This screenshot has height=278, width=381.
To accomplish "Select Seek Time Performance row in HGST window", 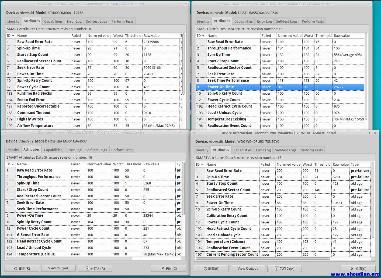I will (x=280, y=80).
